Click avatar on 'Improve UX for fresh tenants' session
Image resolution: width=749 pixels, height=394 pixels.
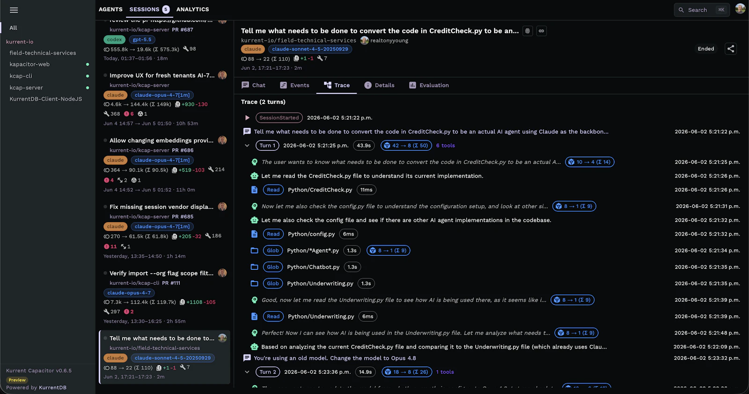[x=222, y=75]
